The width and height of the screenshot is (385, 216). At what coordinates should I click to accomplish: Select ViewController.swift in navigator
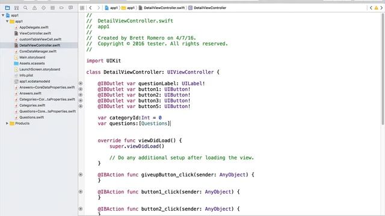click(35, 34)
